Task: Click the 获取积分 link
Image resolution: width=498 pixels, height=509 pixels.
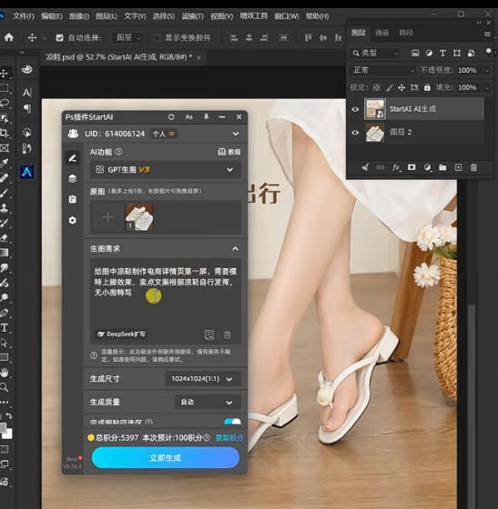Action: [229, 438]
